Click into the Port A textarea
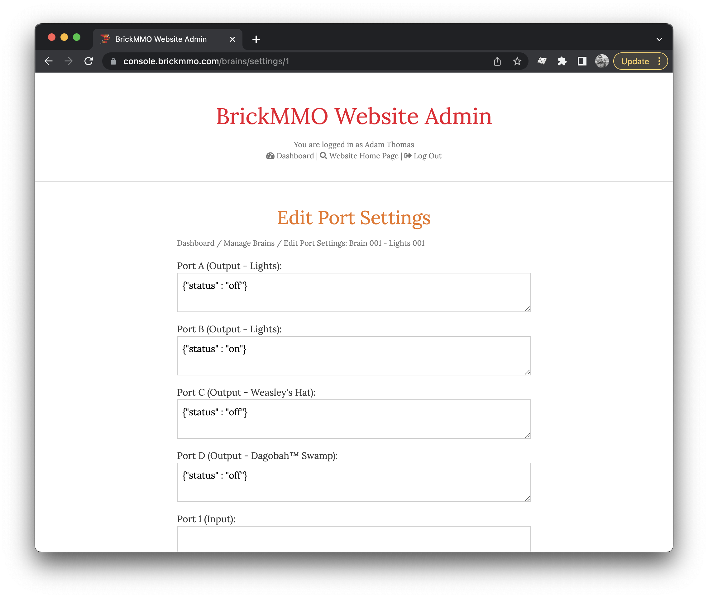708x598 pixels. point(353,292)
